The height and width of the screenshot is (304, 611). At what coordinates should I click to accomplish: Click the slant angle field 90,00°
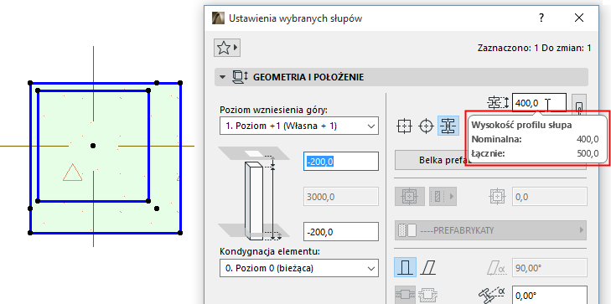tap(550, 268)
